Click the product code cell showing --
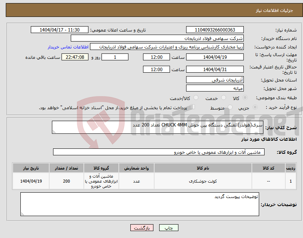Viewport: 303px width, 238px height. click(x=269, y=181)
